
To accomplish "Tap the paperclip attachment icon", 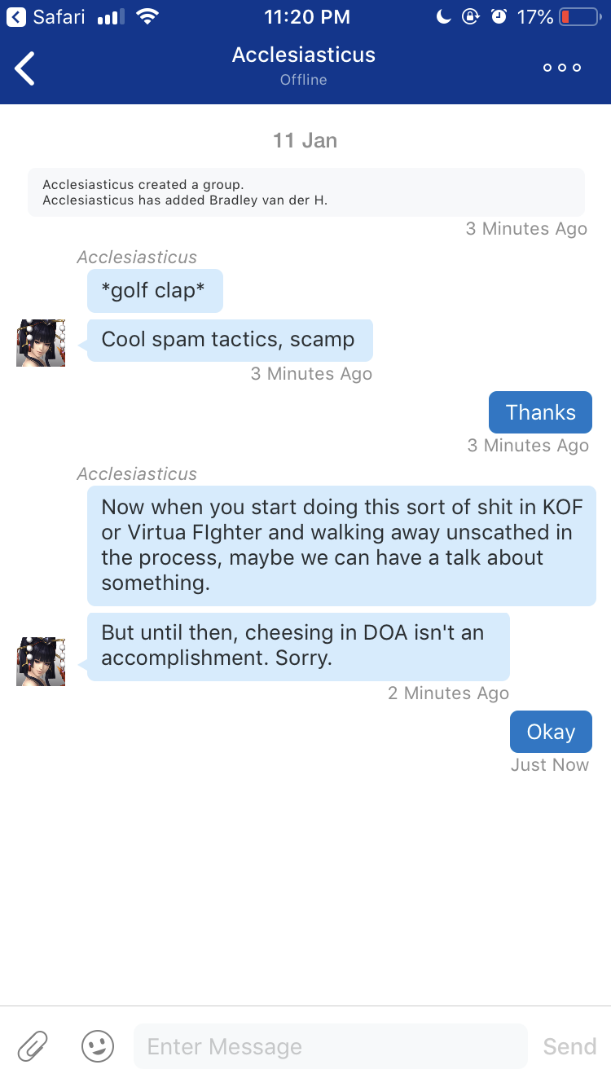I will [x=33, y=1045].
